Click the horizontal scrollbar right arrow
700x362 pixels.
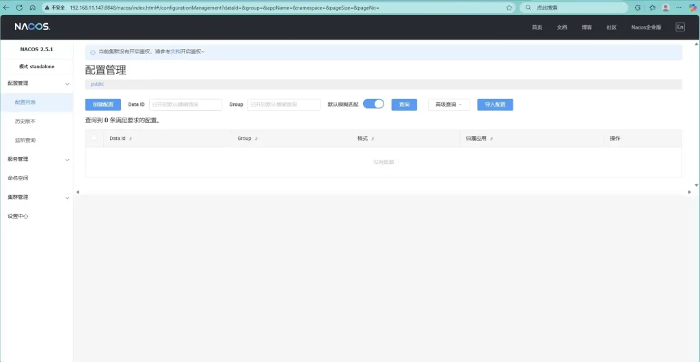coord(689,192)
